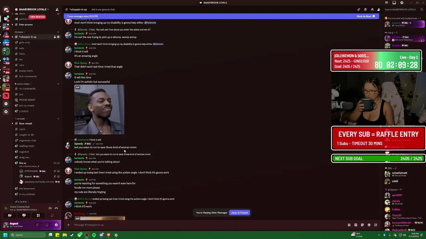Open the emoji picker icon

tap(369, 225)
